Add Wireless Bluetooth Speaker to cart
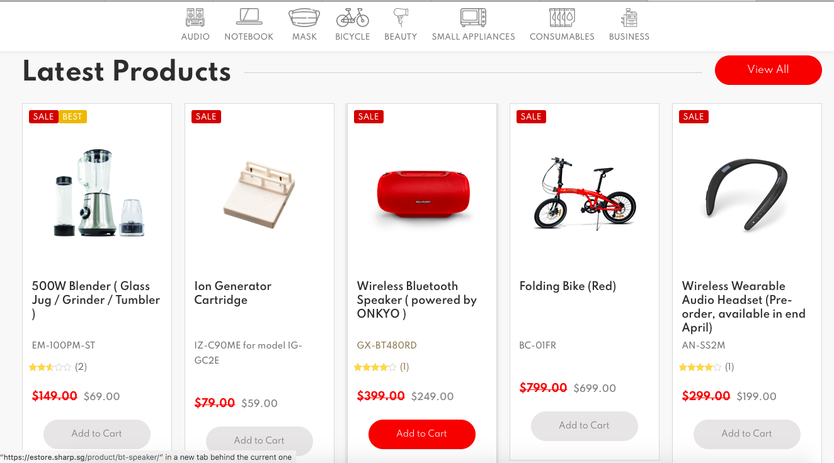 click(x=421, y=434)
